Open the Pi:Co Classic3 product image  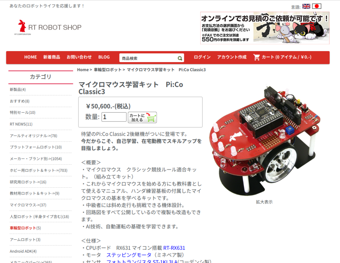click(264, 140)
